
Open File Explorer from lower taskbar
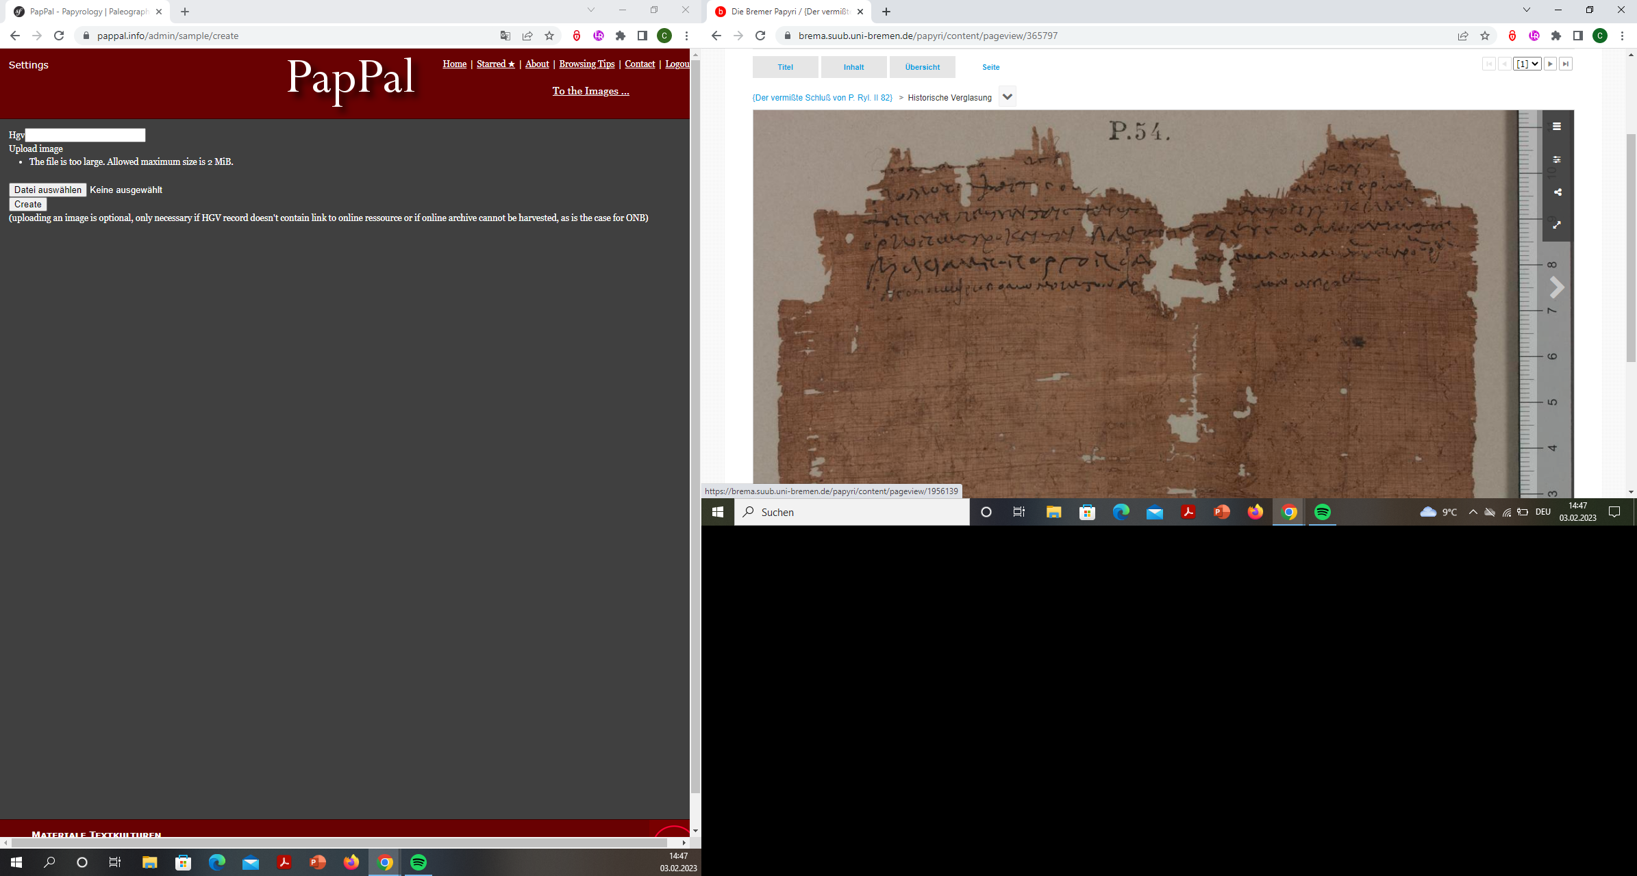point(149,862)
